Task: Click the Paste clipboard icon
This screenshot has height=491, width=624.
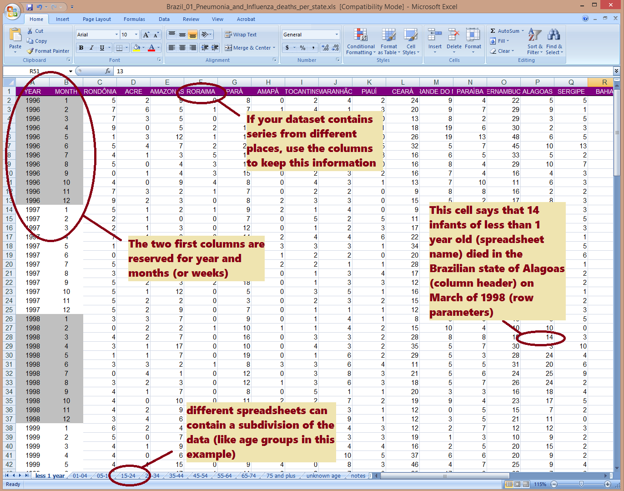Action: [x=15, y=35]
